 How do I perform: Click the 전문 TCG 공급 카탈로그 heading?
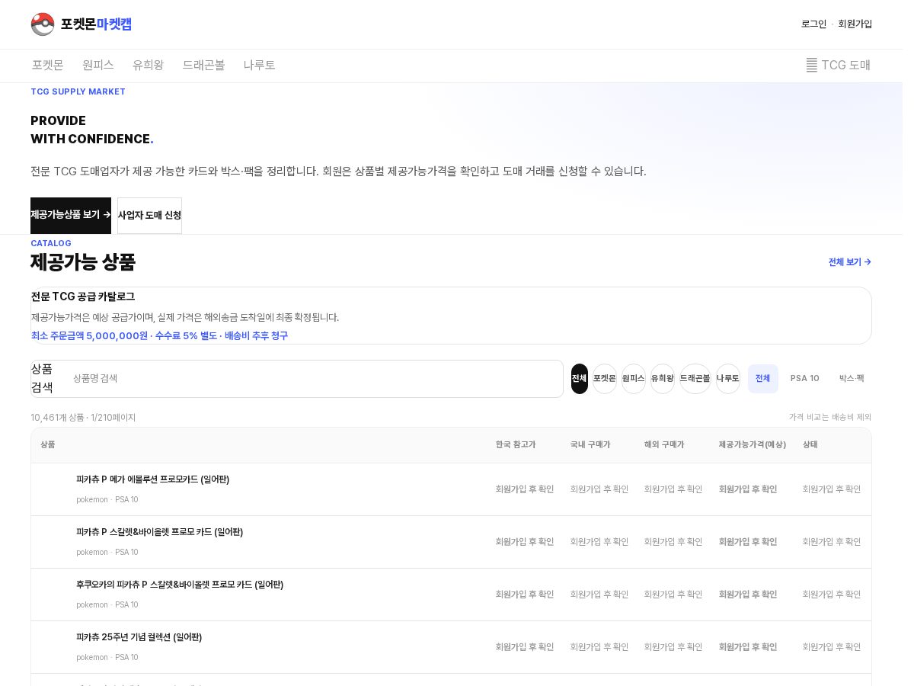click(83, 297)
